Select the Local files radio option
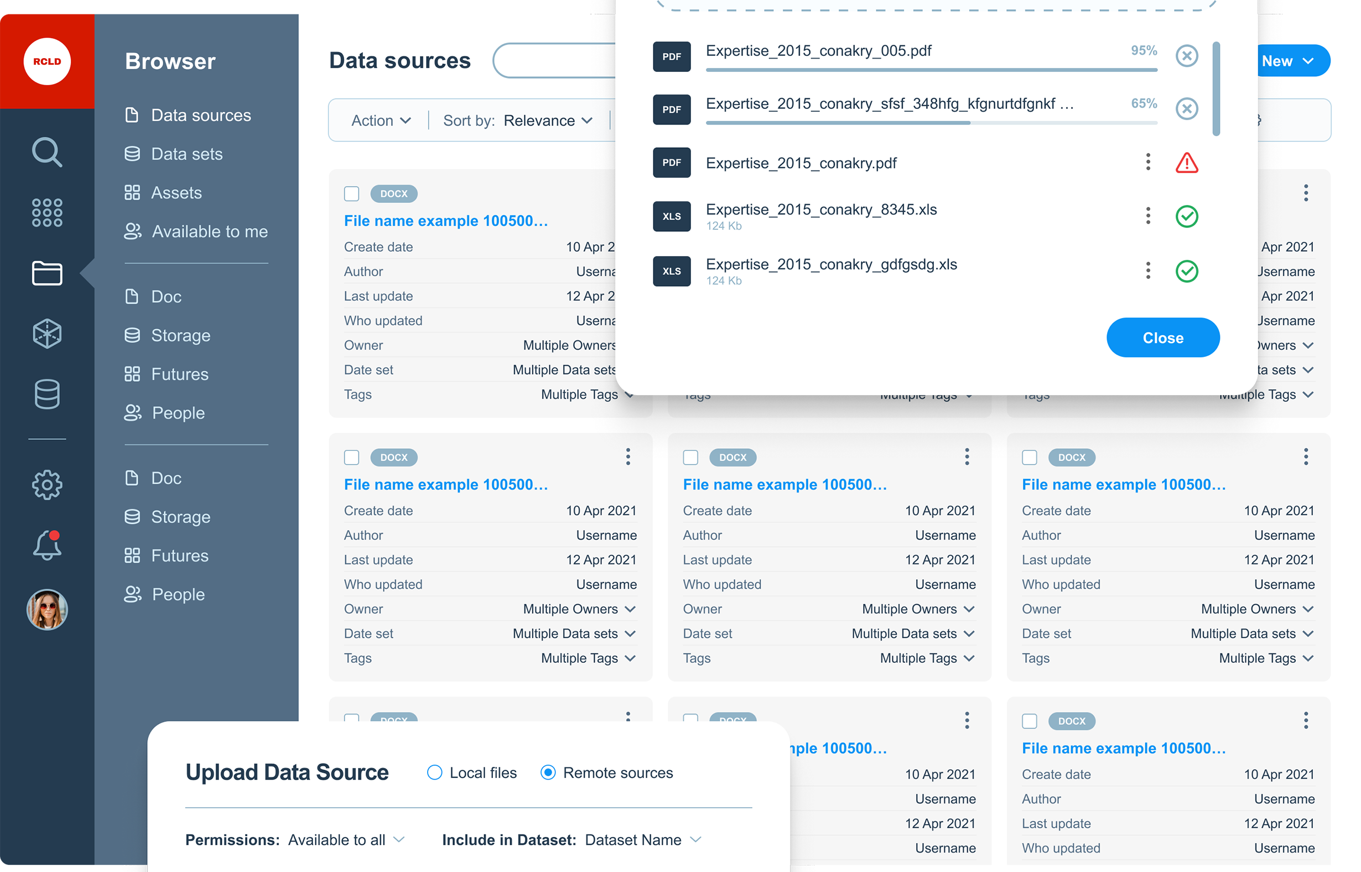 pos(434,772)
